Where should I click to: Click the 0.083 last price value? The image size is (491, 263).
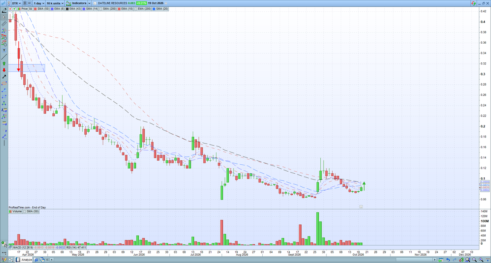[131, 3]
